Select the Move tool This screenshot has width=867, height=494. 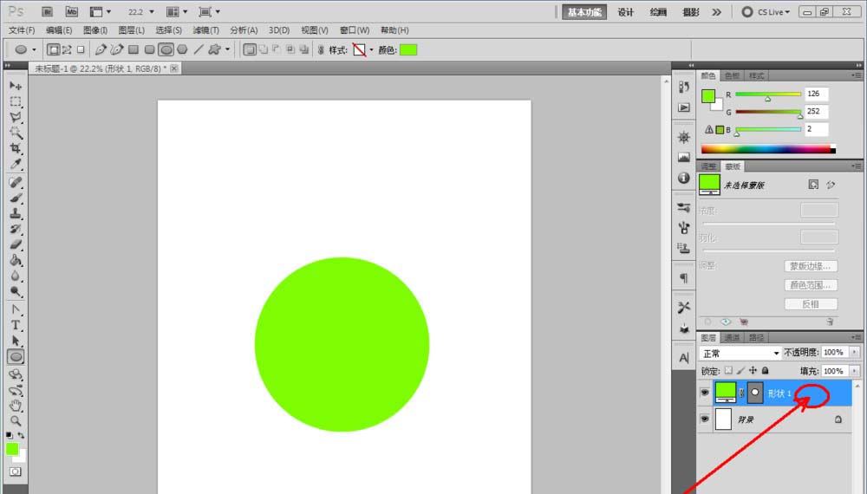point(16,86)
